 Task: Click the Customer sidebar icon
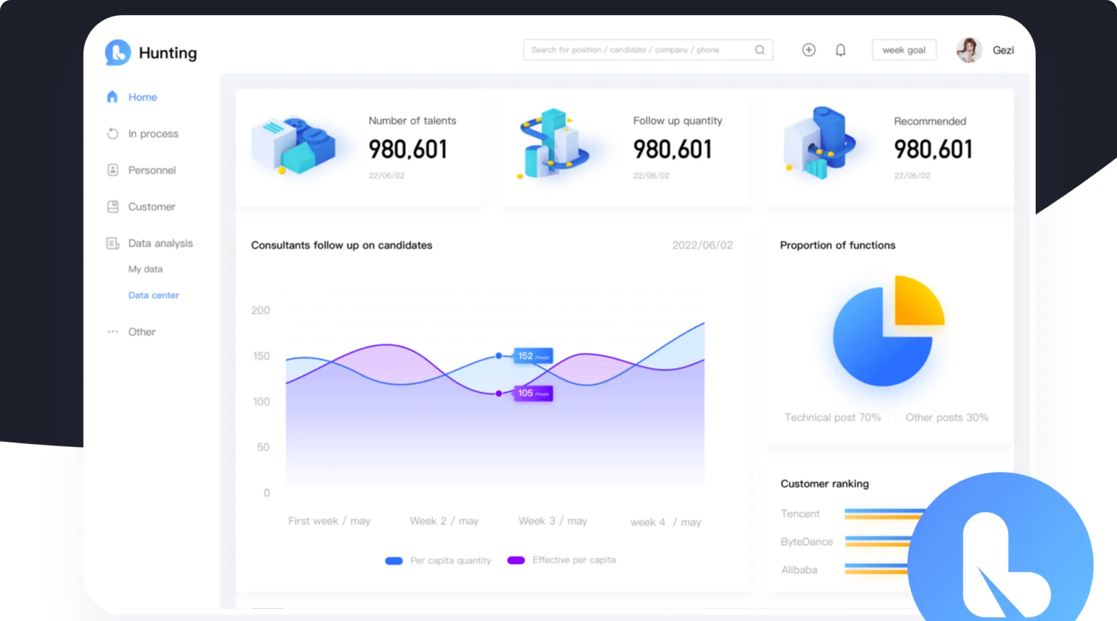(x=112, y=206)
